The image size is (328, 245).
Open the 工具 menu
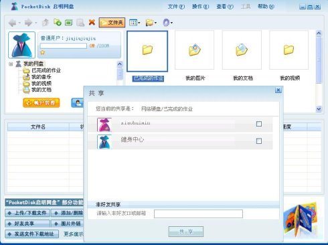(x=246, y=7)
